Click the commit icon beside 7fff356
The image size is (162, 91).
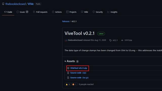tap(122, 40)
